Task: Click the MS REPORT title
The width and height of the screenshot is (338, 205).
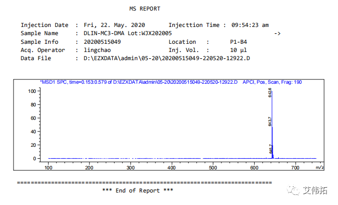Action: (145, 9)
